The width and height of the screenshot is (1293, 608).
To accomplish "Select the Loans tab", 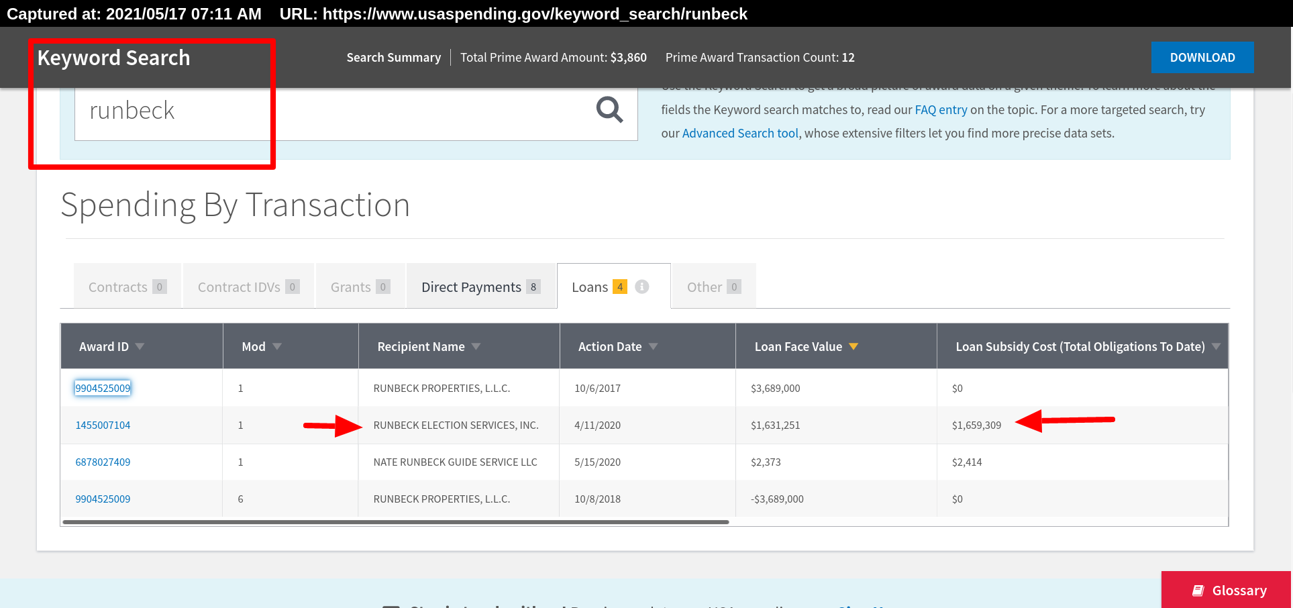I will (x=613, y=287).
